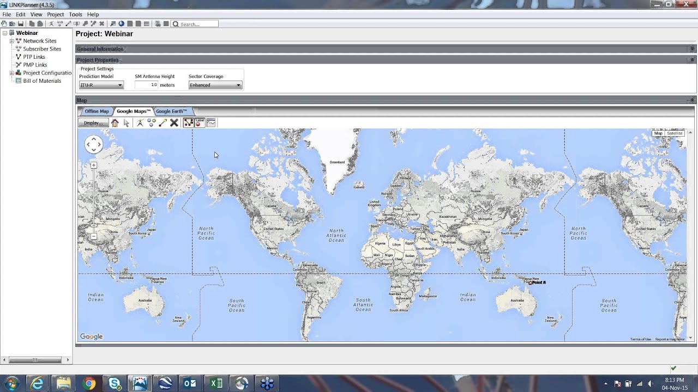Collapse the Map section

[692, 100]
